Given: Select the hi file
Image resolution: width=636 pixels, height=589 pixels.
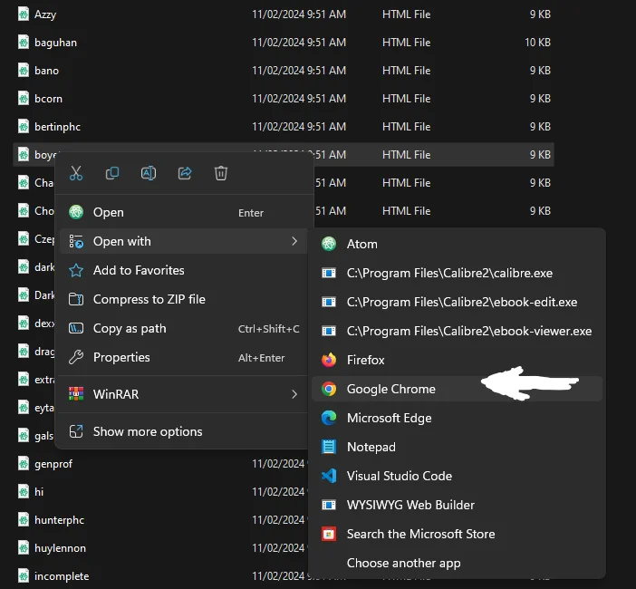Looking at the screenshot, I should pos(39,492).
